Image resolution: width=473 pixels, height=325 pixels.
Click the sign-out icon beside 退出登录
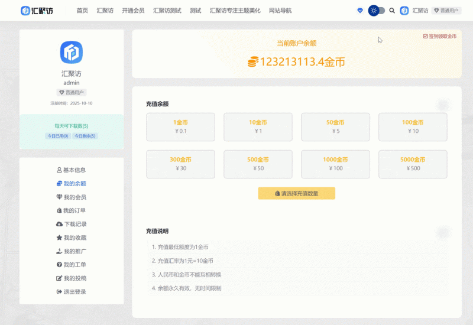59,291
